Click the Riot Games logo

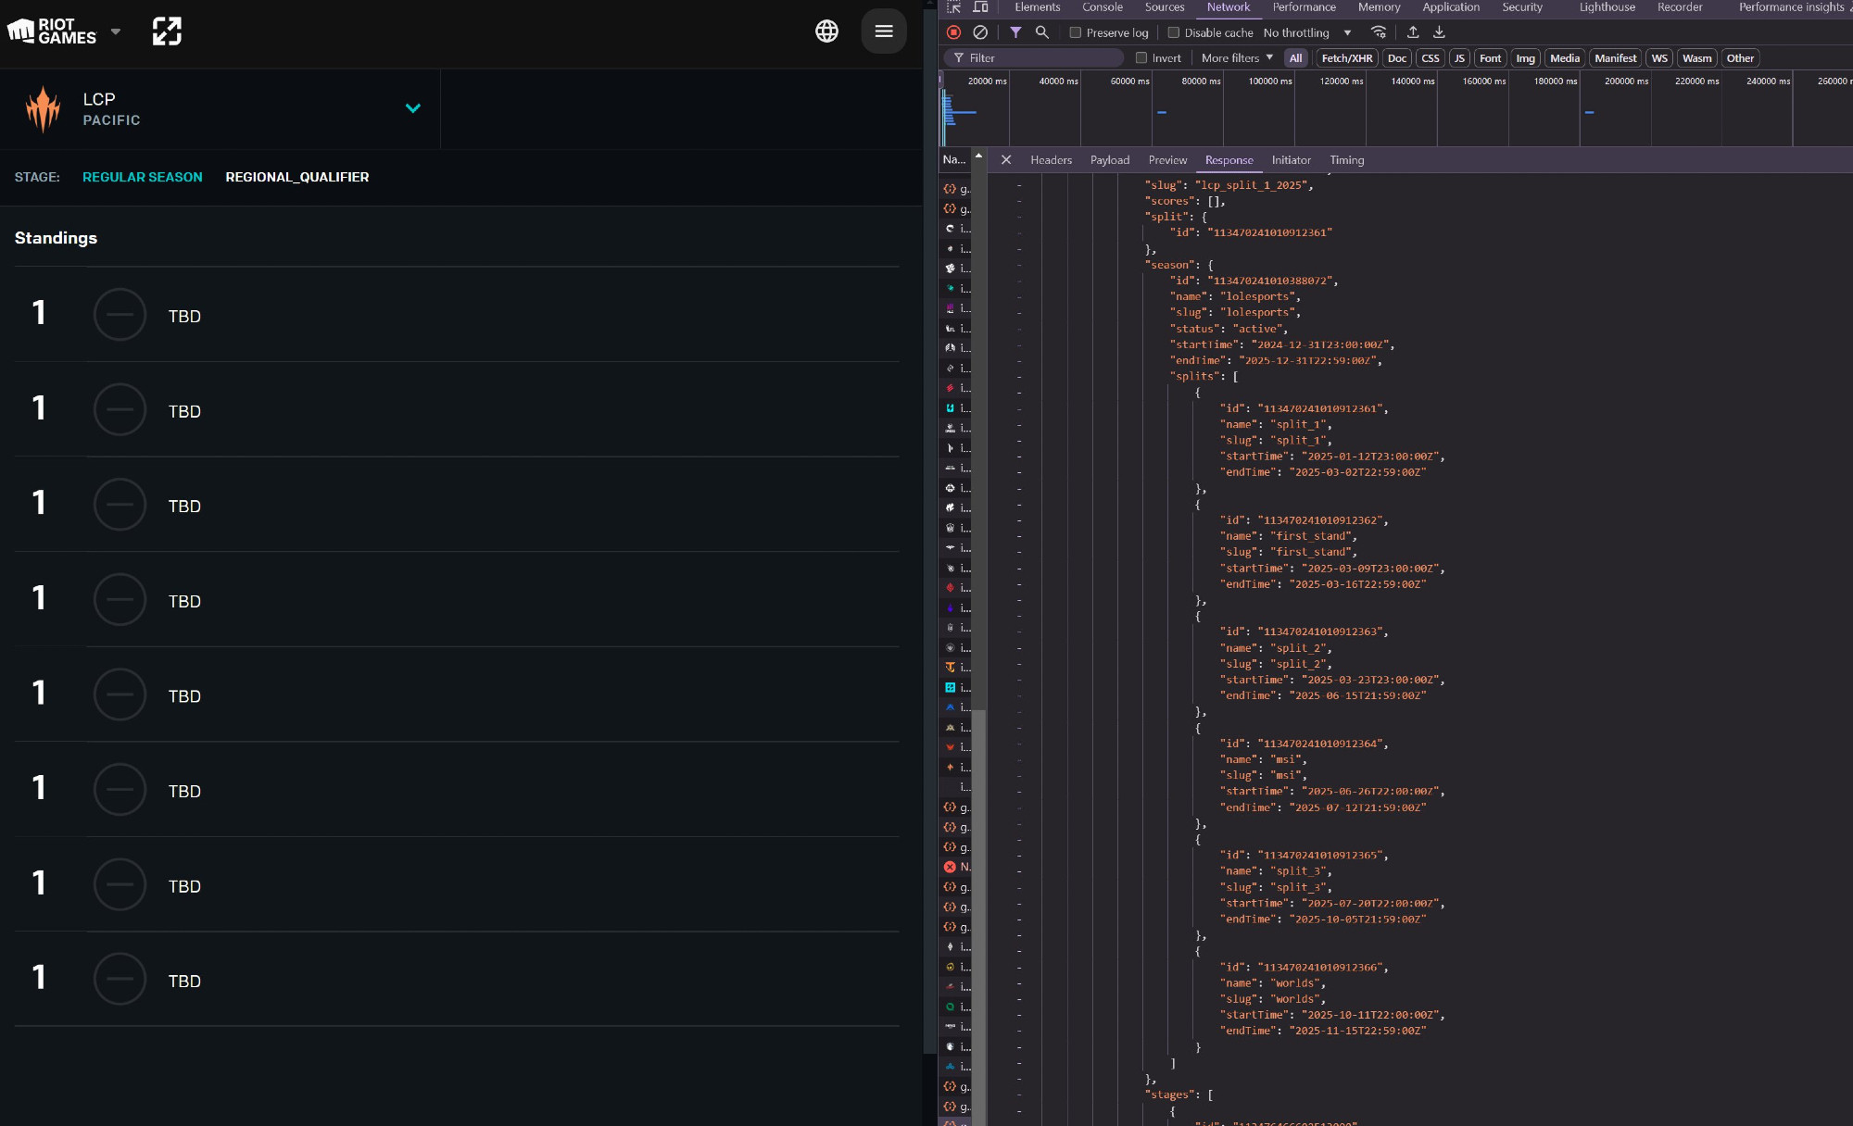click(52, 31)
